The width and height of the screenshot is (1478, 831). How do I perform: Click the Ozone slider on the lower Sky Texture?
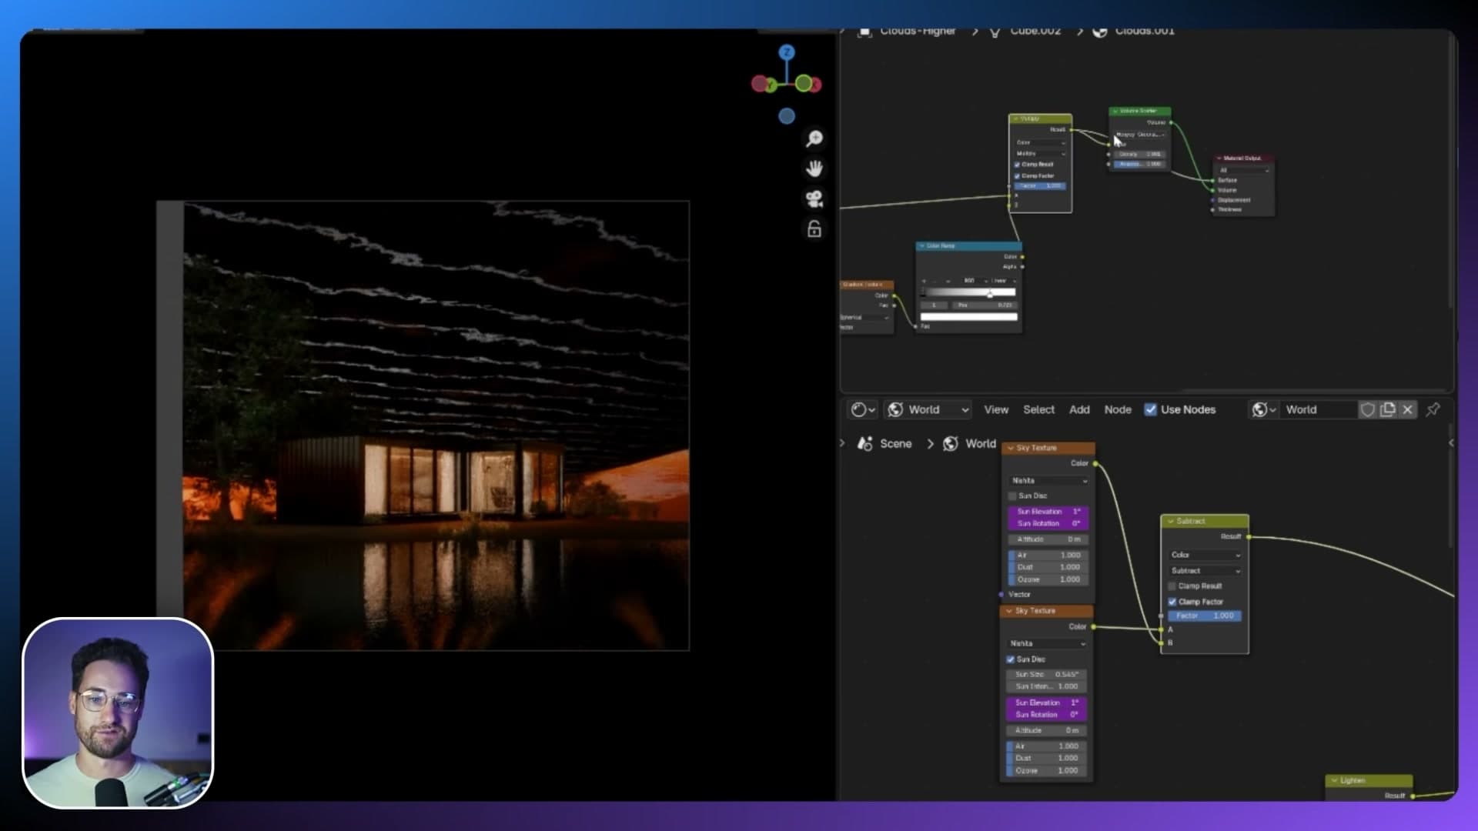click(1046, 771)
